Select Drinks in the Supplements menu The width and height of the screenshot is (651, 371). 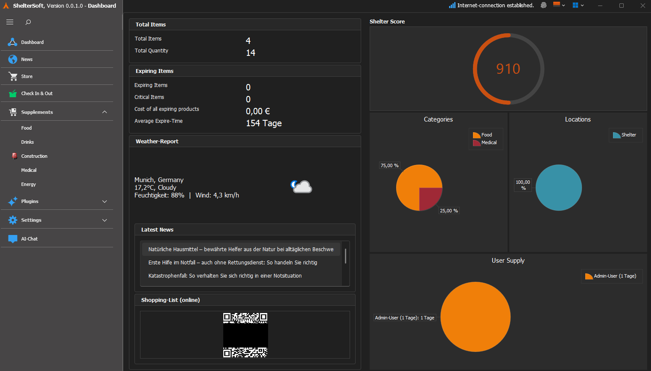pos(27,142)
